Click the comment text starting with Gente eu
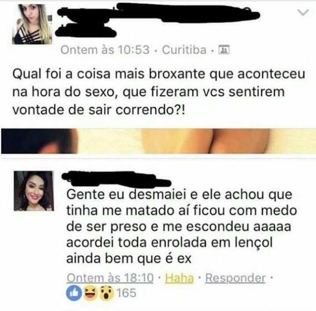Image resolution: width=316 pixels, height=311 pixels. (x=181, y=227)
